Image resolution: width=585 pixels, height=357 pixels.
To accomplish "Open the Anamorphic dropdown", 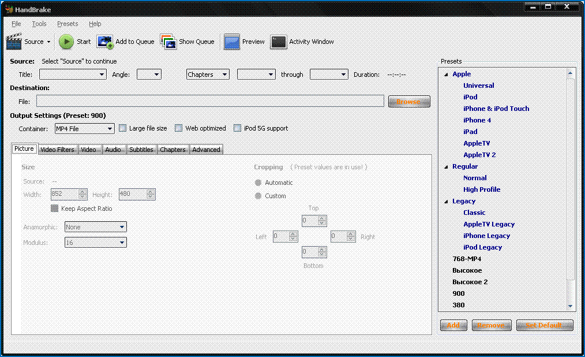I will coord(96,226).
